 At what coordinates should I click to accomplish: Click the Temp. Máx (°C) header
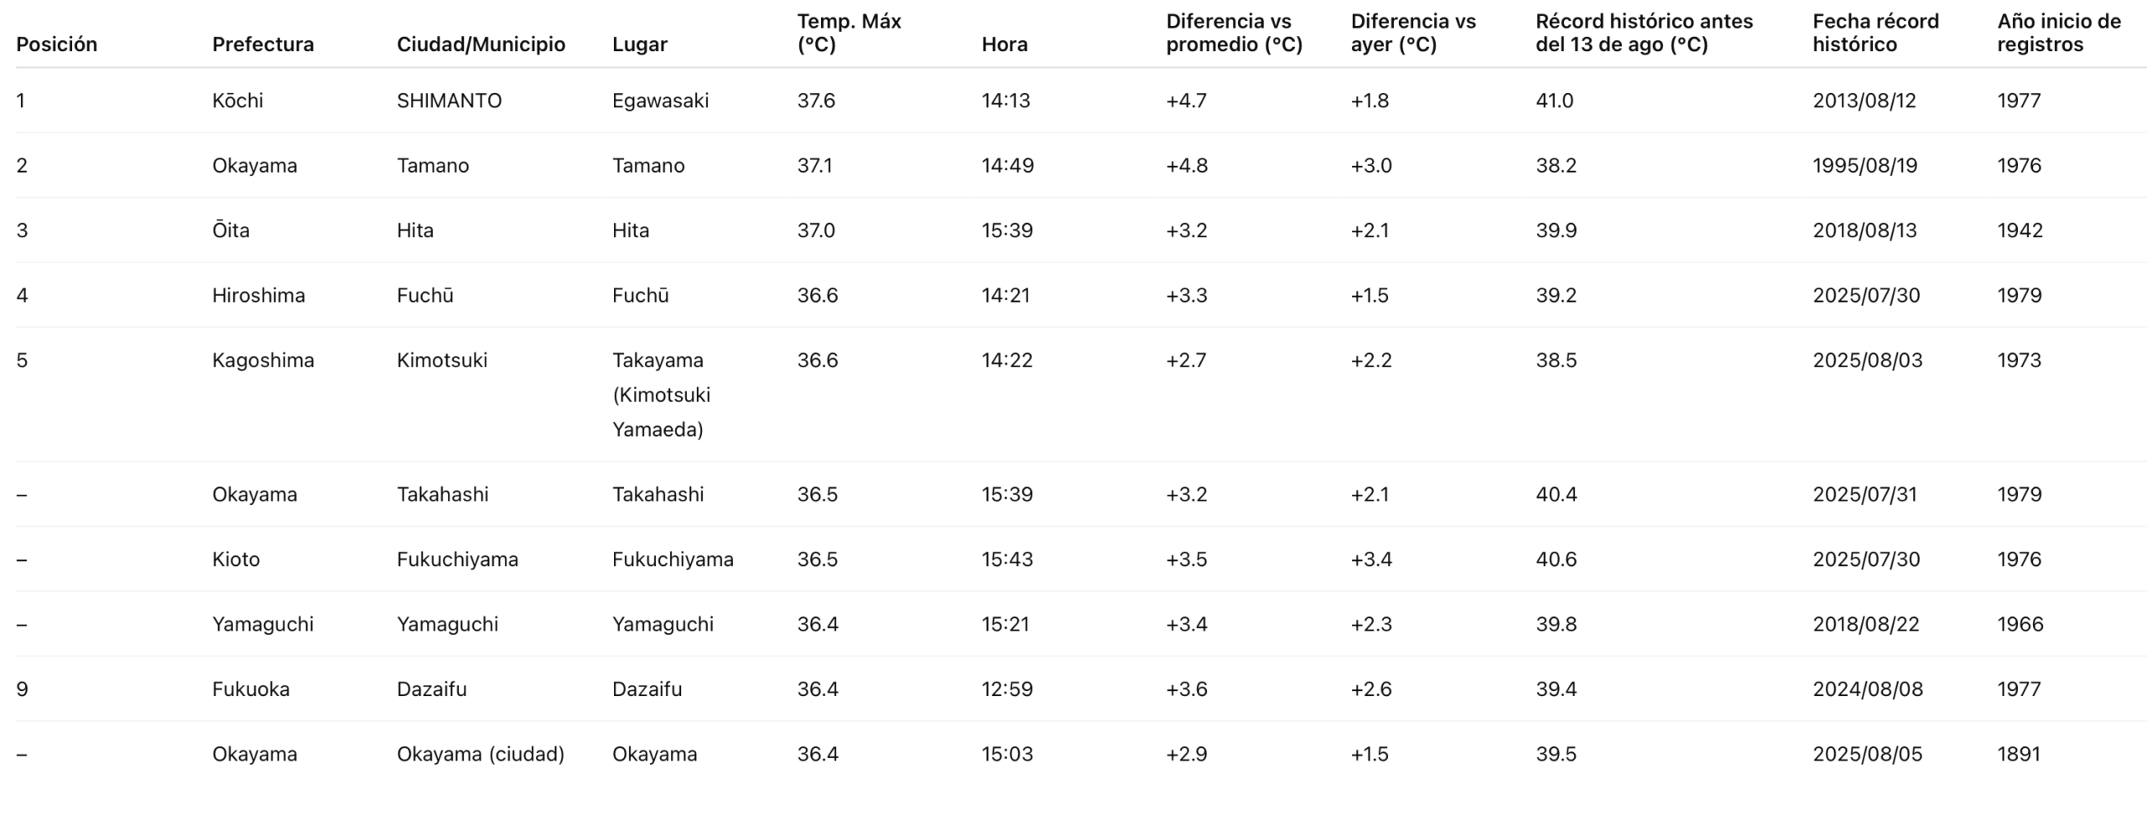pos(849,33)
